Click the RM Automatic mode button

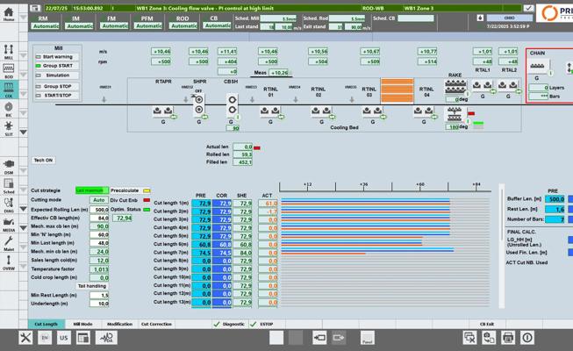tap(46, 26)
